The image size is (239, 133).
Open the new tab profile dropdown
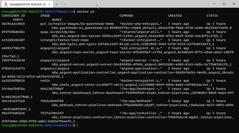pyautogui.click(x=64, y=4)
